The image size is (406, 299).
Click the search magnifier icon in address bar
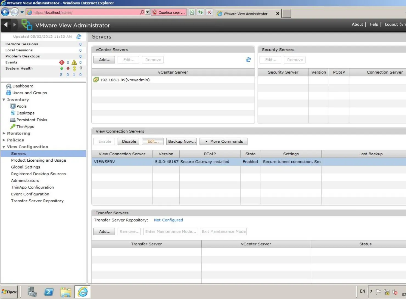(x=142, y=12)
